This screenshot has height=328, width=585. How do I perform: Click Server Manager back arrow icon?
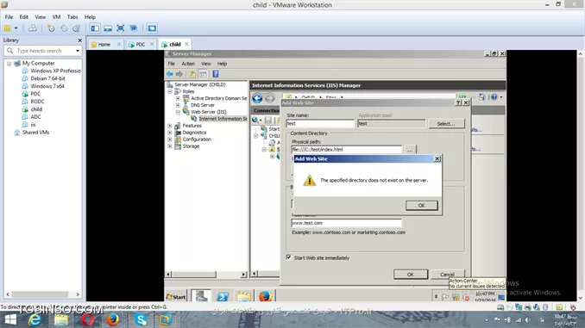[x=170, y=74]
